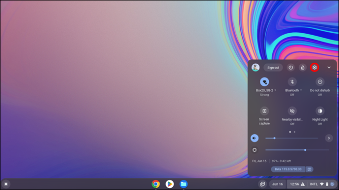
Task: Enable Do not disturb
Action: 320,82
